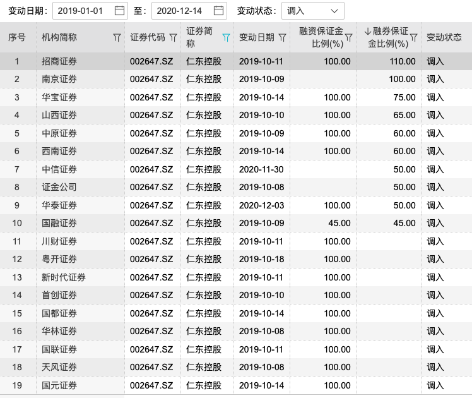
Task: Click 融券 value 45.00 in 国融证券 row
Action: click(x=404, y=223)
